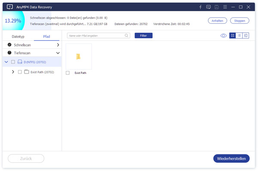Pause scan with Anhalten button
258x171 pixels.
pos(218,21)
